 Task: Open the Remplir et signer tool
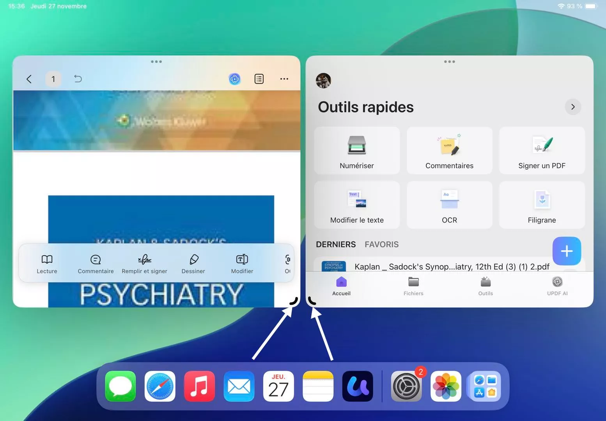point(144,264)
